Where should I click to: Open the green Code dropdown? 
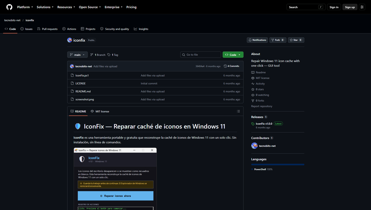tap(233, 55)
